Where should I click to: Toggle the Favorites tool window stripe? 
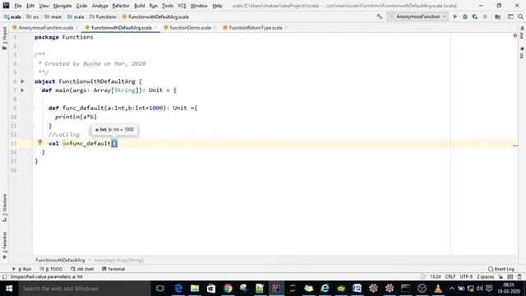[4, 245]
